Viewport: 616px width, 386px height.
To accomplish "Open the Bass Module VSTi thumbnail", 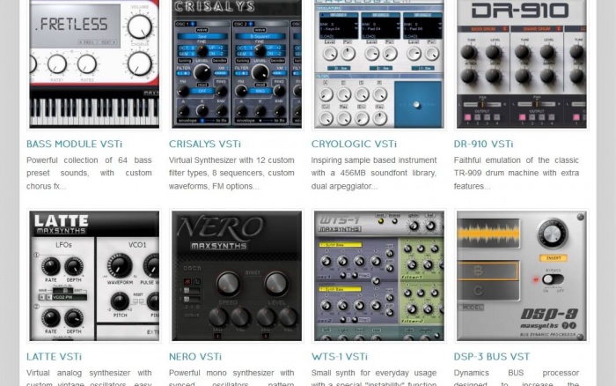I will [94, 63].
